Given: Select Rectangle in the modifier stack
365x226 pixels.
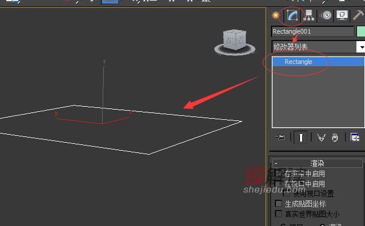Looking at the screenshot, I should [x=318, y=62].
